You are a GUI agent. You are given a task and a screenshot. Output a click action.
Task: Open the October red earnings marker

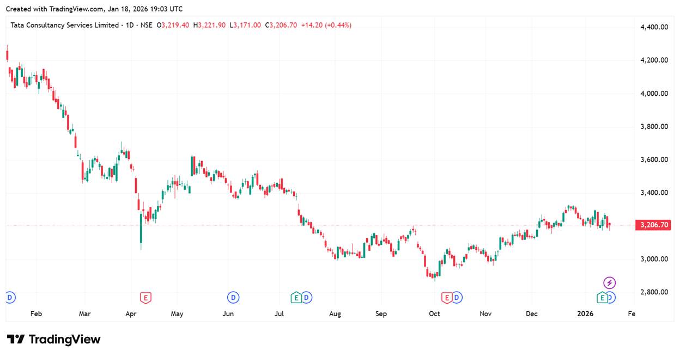coord(447,297)
